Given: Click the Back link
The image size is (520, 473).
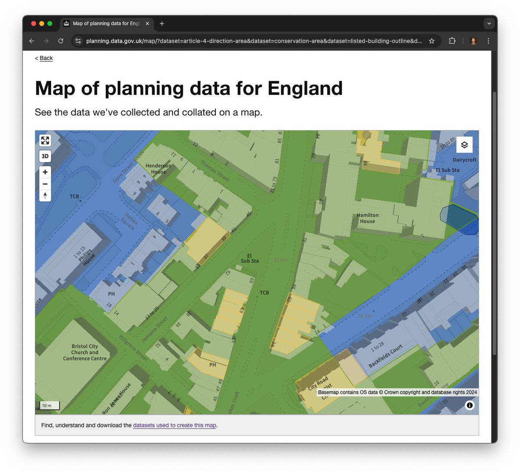Looking at the screenshot, I should pos(46,58).
